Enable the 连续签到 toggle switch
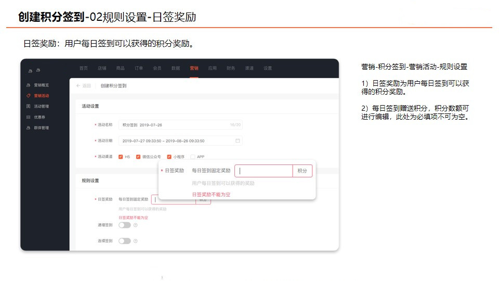This screenshot has width=499, height=281. (x=125, y=241)
